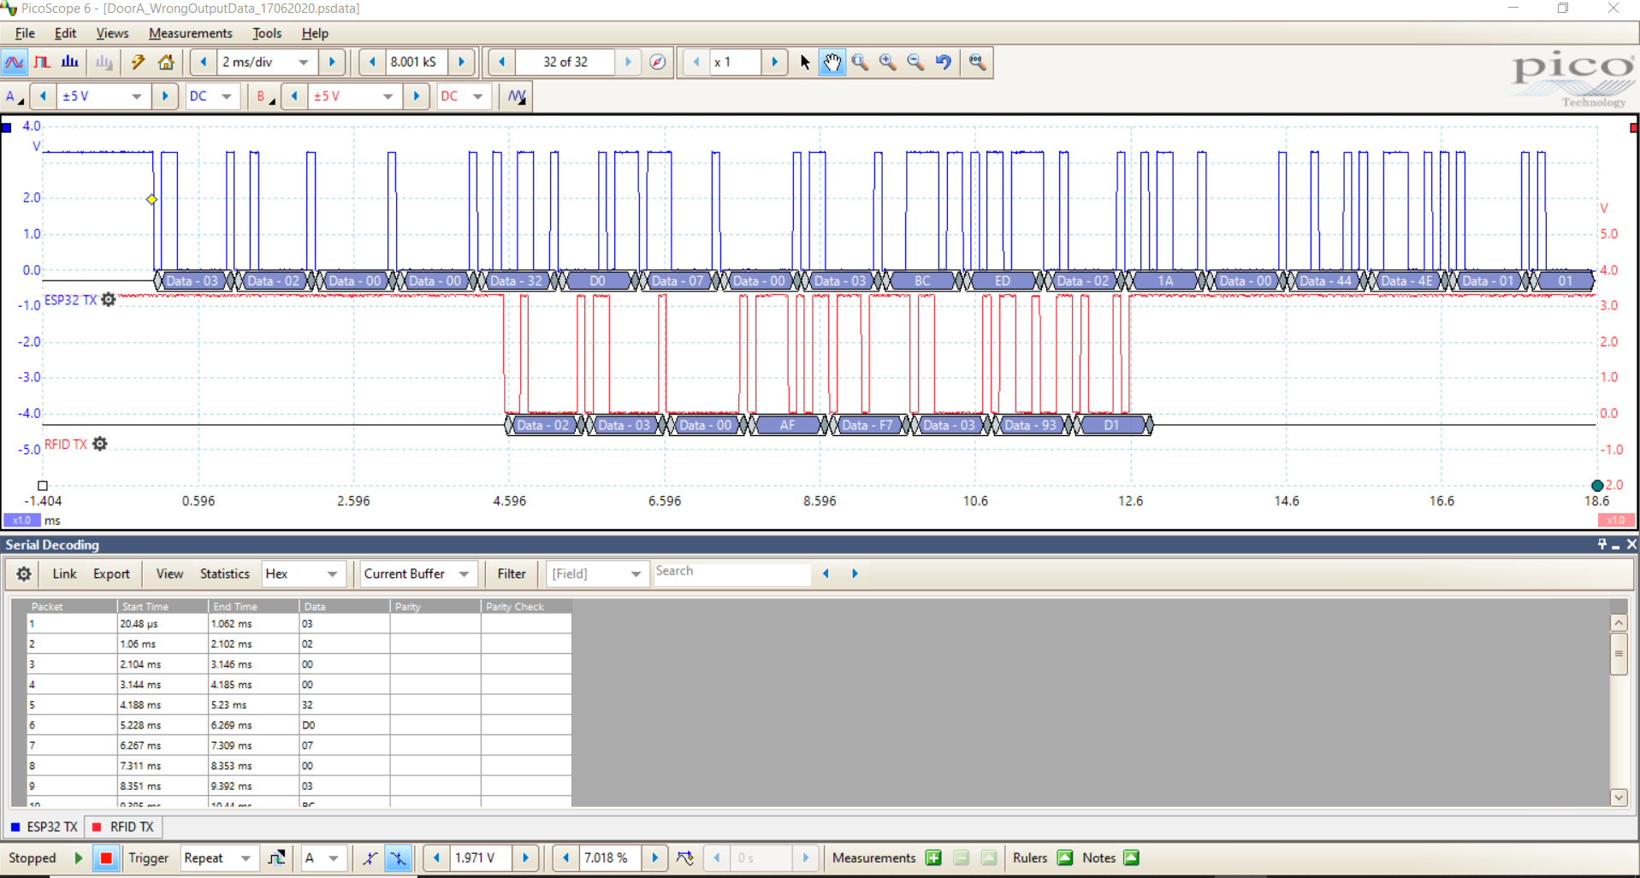Open trigger mode Repeat dropdown

pos(218,857)
